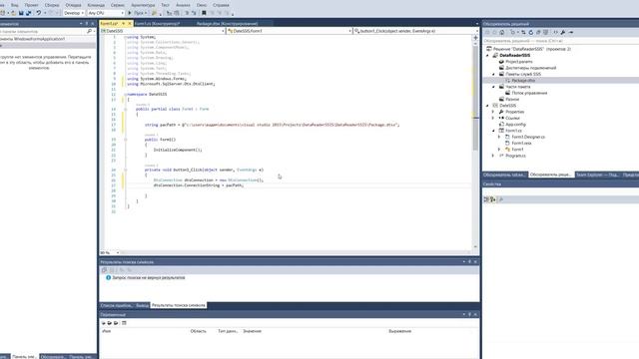
Task: Open the Сервис menu
Action: point(118,5)
